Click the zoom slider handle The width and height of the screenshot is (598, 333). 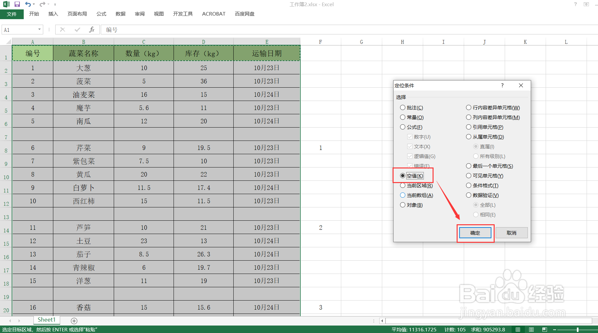578,329
